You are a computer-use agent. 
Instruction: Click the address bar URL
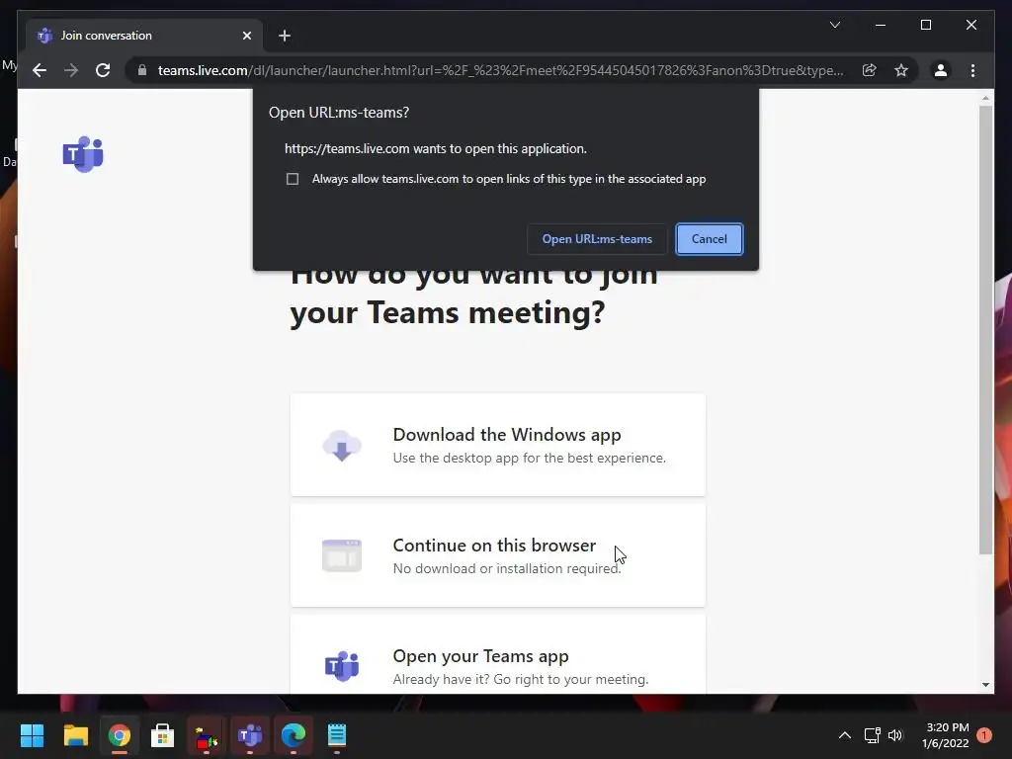pyautogui.click(x=500, y=70)
